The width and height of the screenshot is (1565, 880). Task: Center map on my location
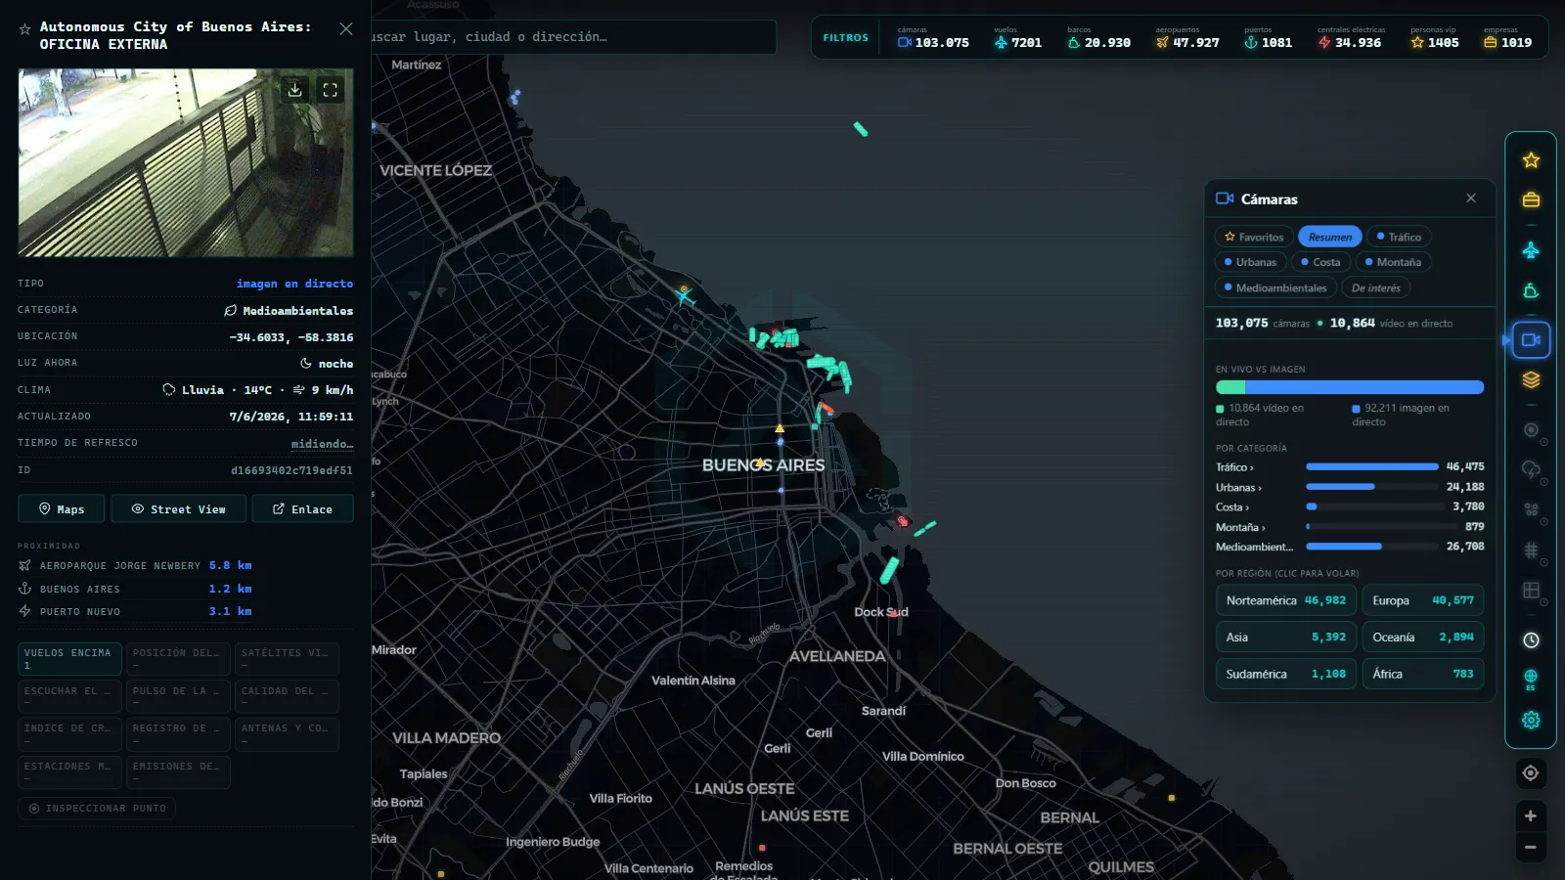pos(1531,773)
